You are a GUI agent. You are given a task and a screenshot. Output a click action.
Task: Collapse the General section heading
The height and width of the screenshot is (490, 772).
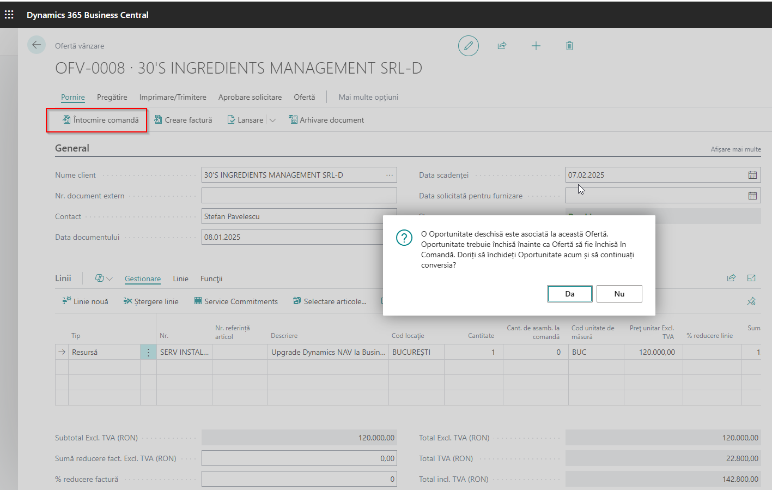tap(72, 148)
